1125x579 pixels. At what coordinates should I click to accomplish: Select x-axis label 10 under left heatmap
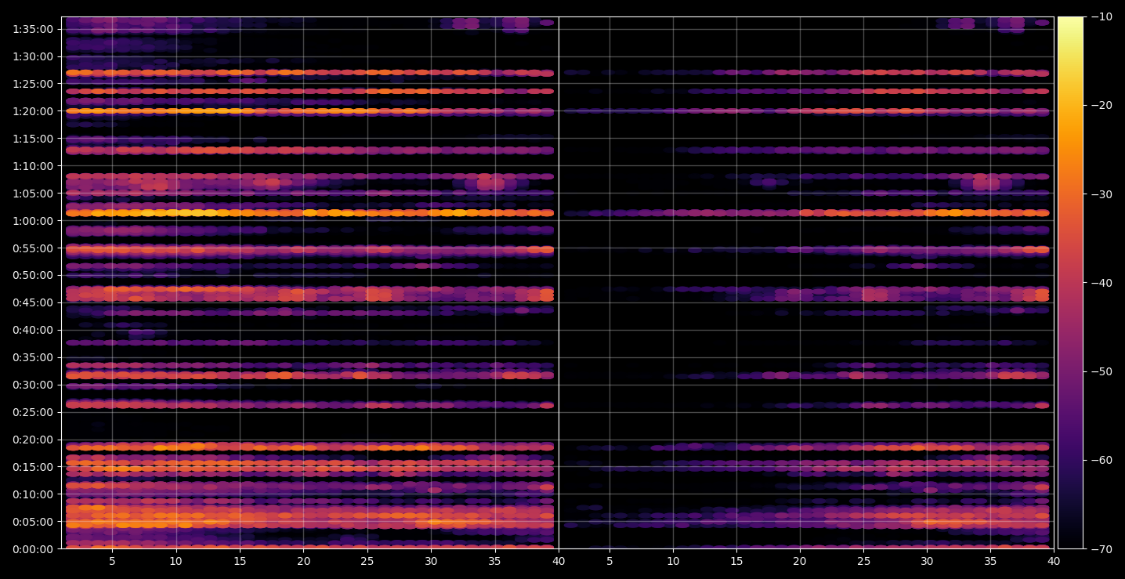175,562
